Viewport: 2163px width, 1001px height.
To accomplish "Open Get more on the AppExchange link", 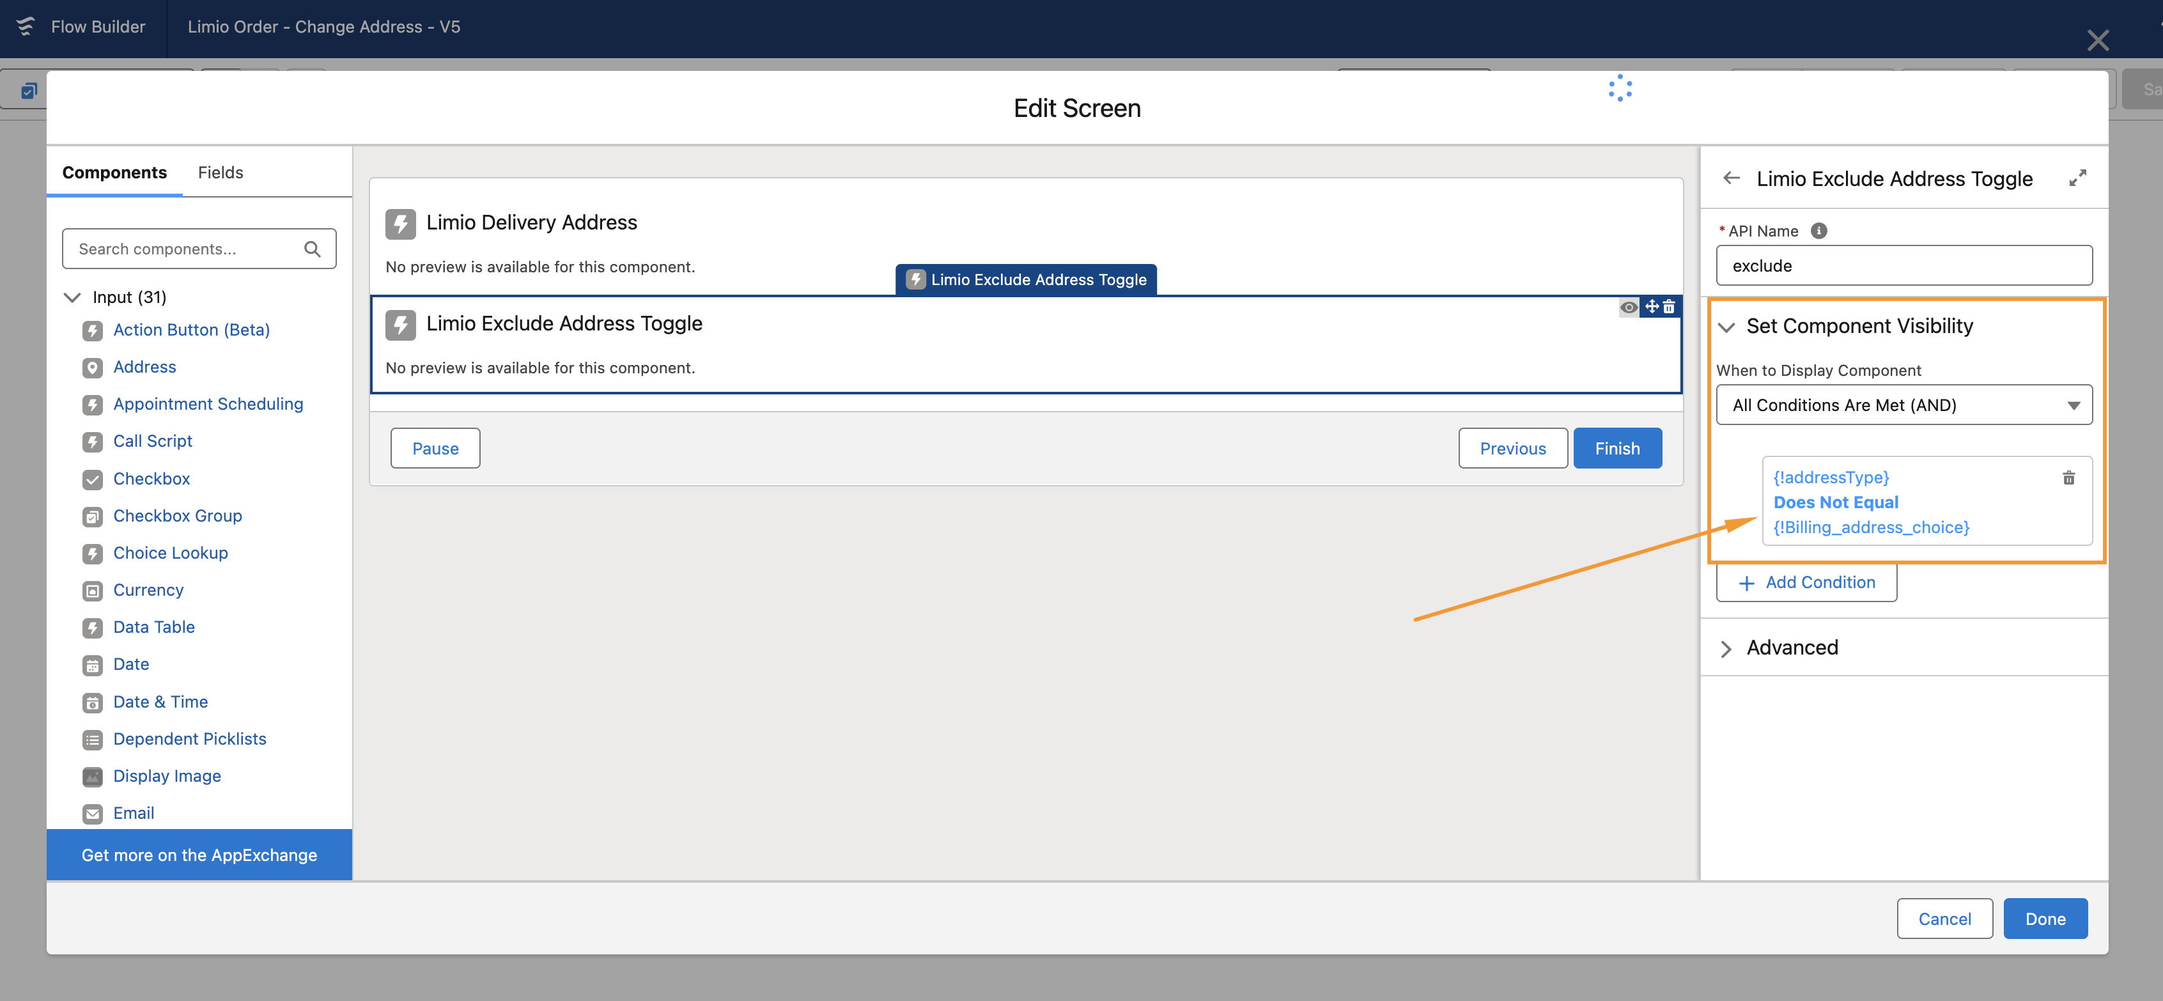I will [199, 855].
